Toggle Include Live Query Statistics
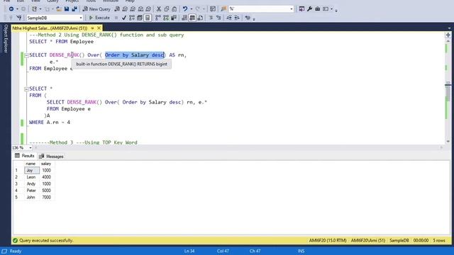Image resolution: width=454 pixels, height=255 pixels. point(165,18)
